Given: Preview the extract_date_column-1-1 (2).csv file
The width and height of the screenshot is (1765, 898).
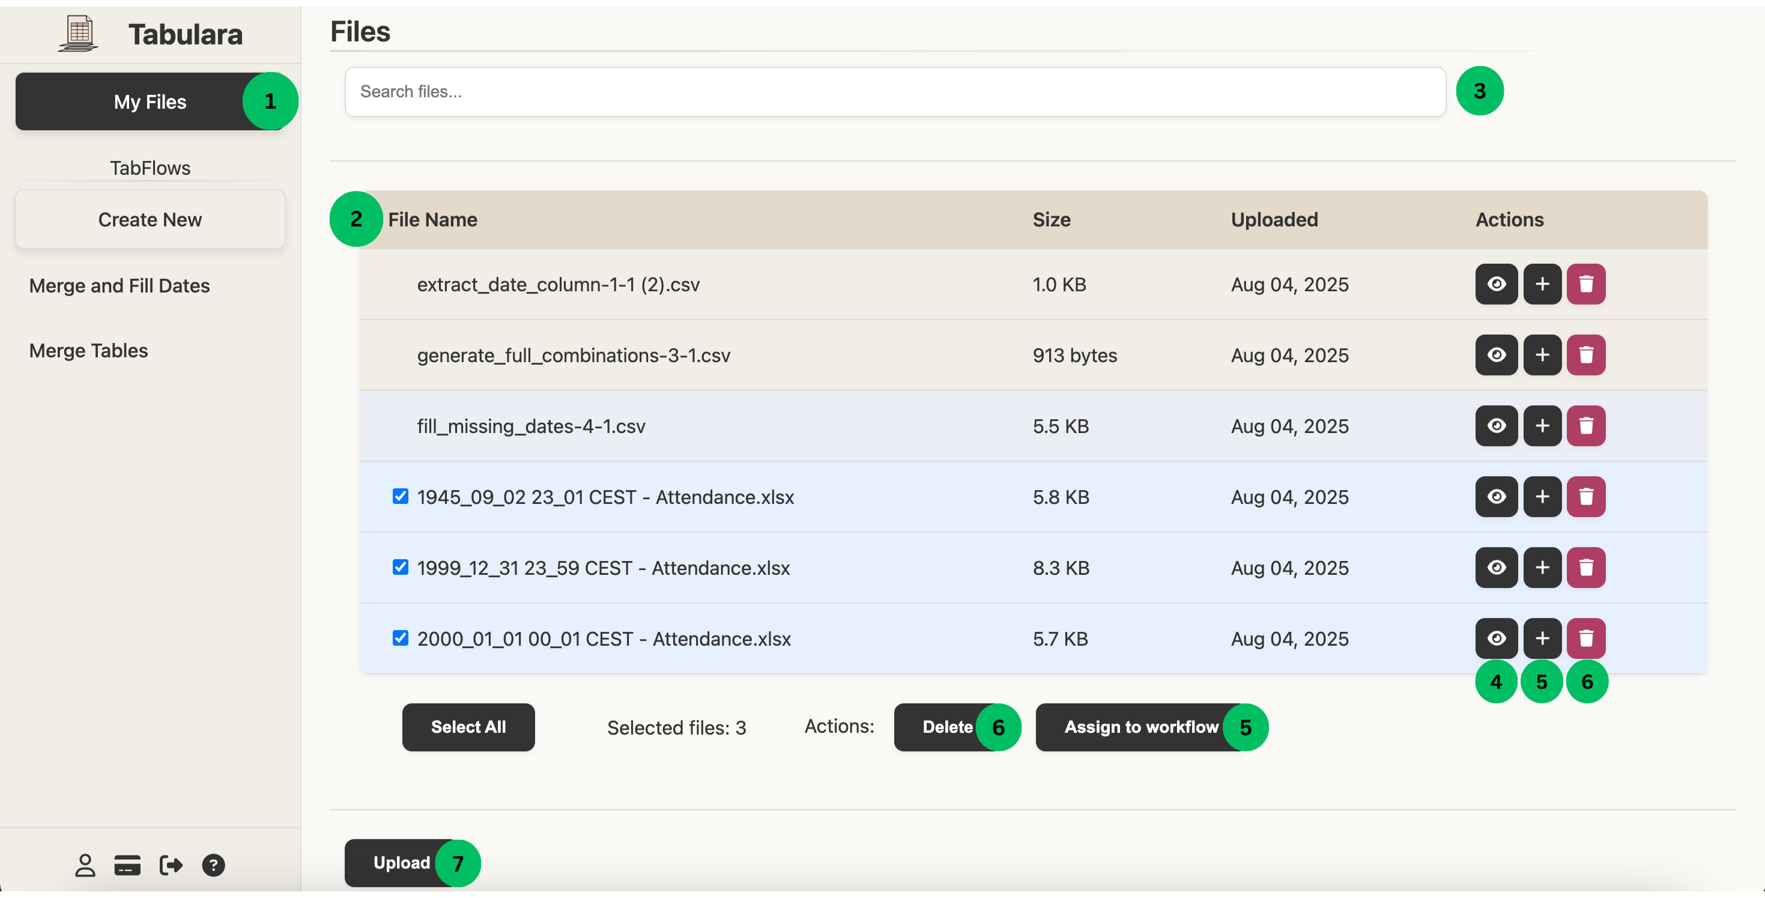Looking at the screenshot, I should click(1496, 284).
